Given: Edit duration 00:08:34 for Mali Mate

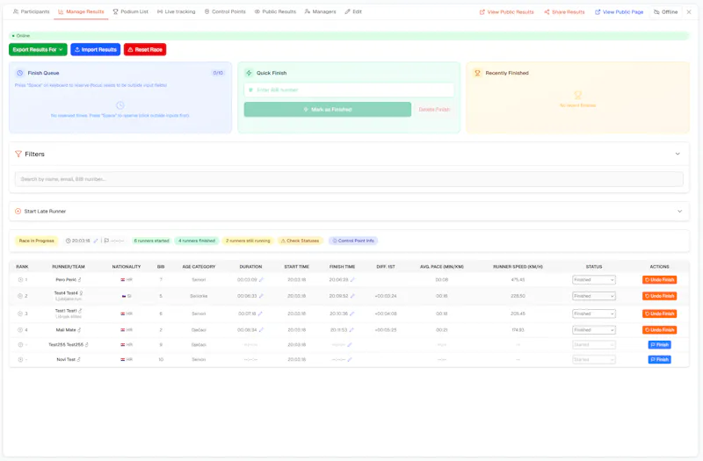Looking at the screenshot, I should [261, 330].
